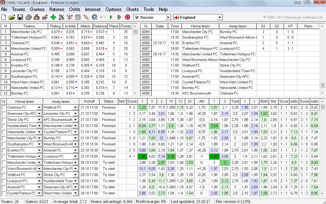This screenshot has width=326, height=204.
Task: Check the Watford FC match row box
Action: (4, 175)
